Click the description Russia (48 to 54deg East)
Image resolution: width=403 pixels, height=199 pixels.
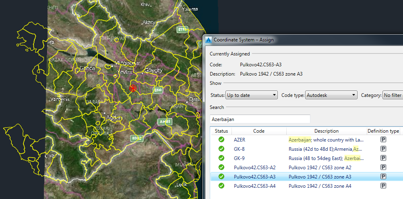[x=326, y=158]
